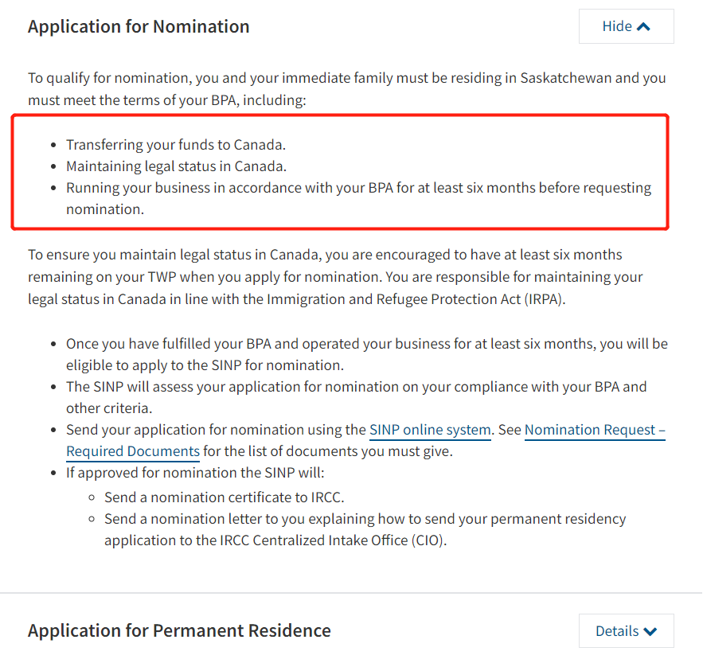The image size is (703, 663).
Task: Collapse the Application for Nomination section via Hide
Action: tap(626, 26)
